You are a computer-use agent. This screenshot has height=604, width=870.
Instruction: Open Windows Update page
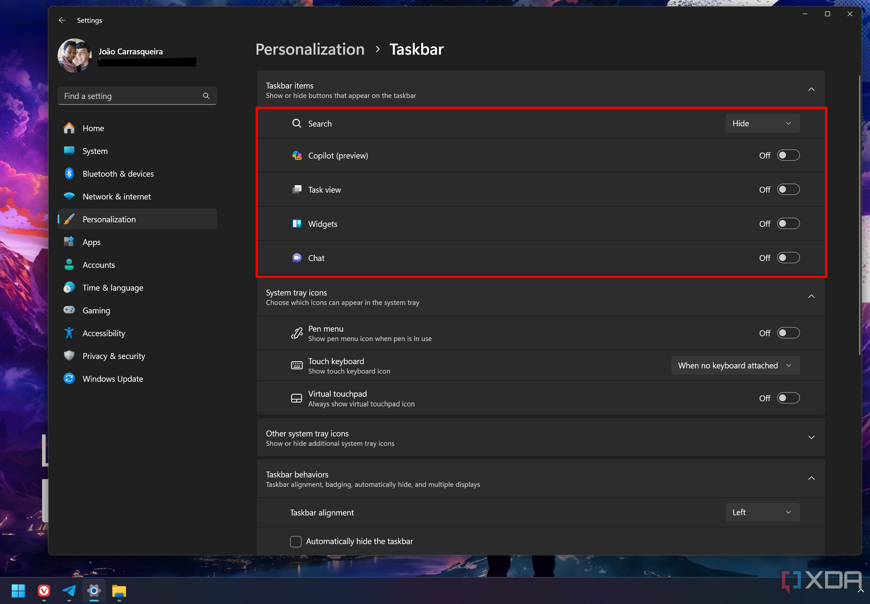click(x=137, y=378)
